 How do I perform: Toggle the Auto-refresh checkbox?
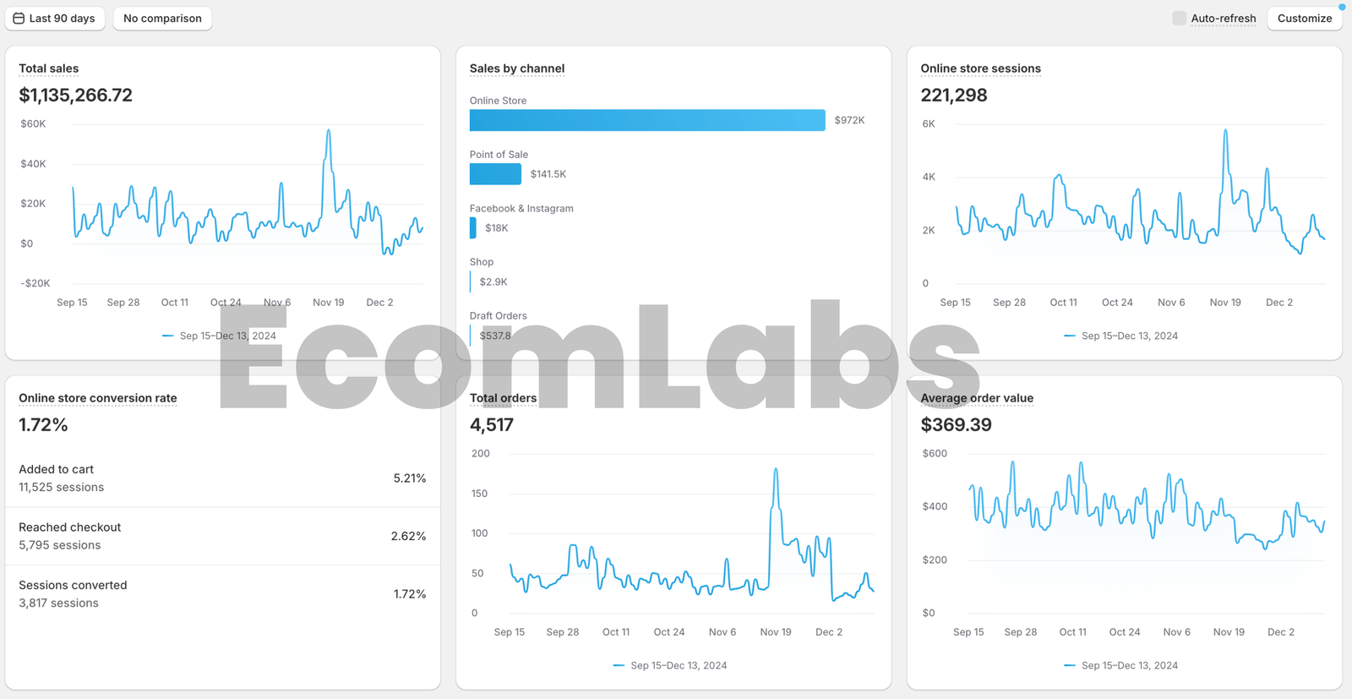pos(1179,18)
